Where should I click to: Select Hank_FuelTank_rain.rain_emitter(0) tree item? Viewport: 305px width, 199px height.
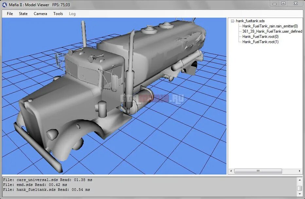click(x=270, y=26)
